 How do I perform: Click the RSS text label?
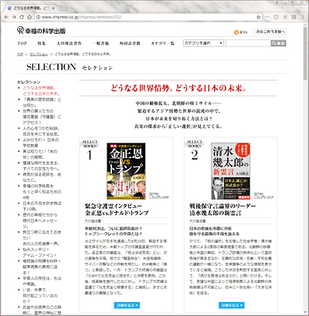(x=243, y=32)
